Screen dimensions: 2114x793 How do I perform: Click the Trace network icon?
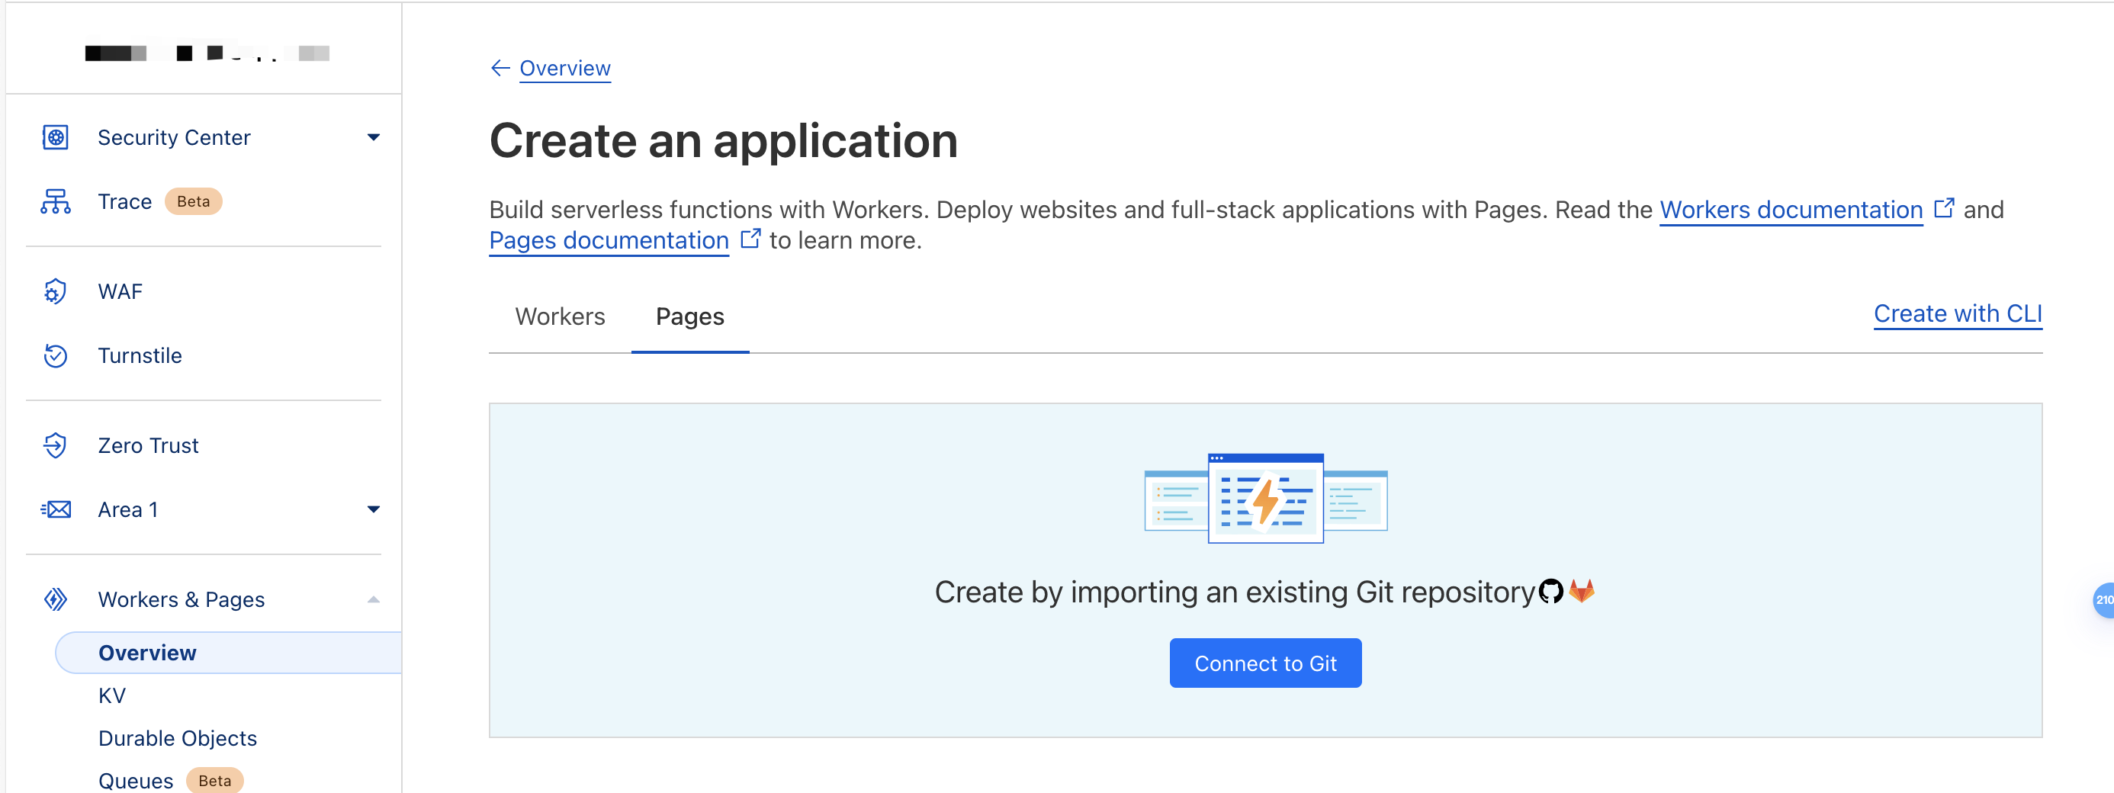[55, 201]
